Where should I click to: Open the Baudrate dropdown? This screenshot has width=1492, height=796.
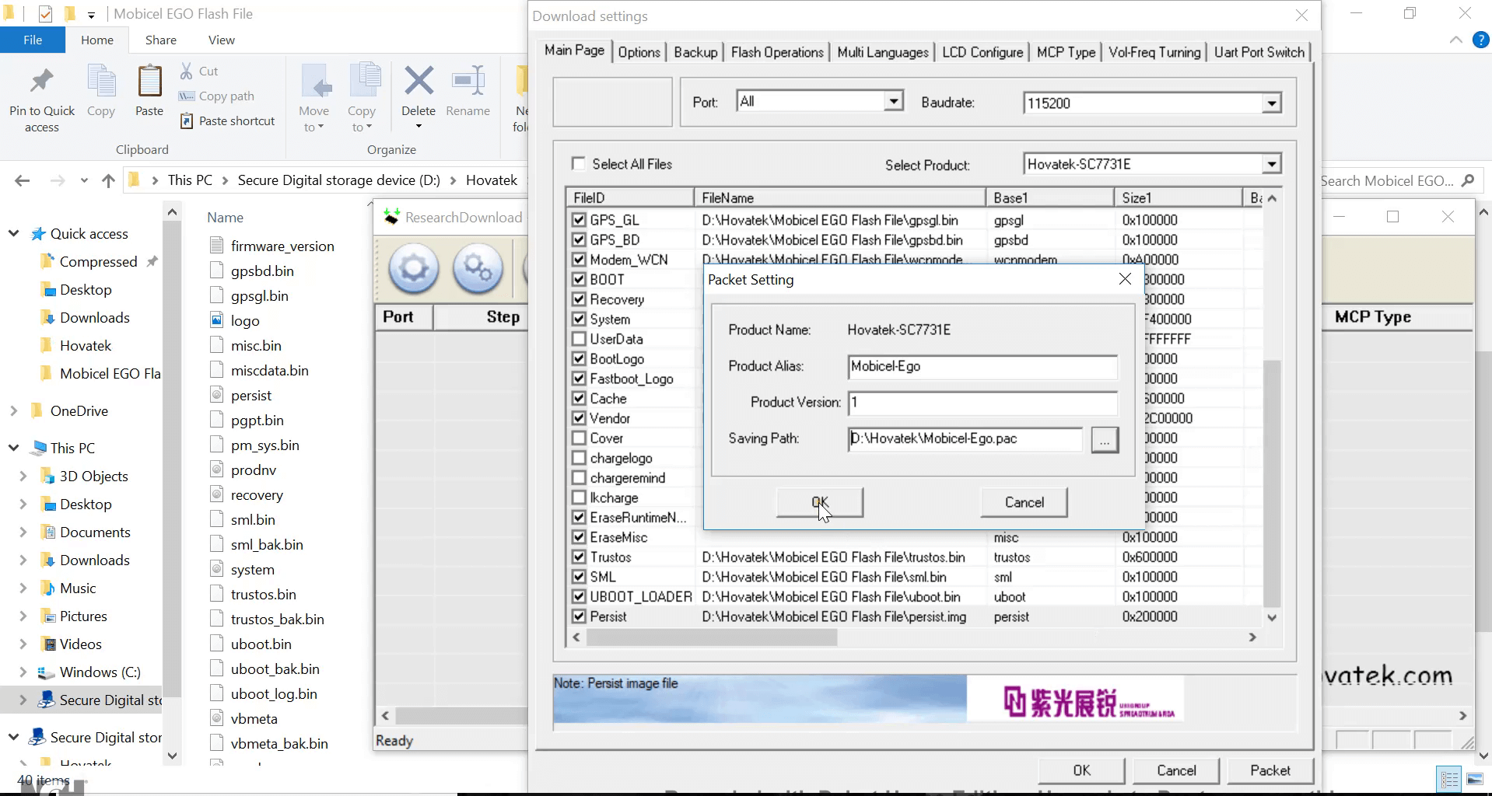point(1271,102)
